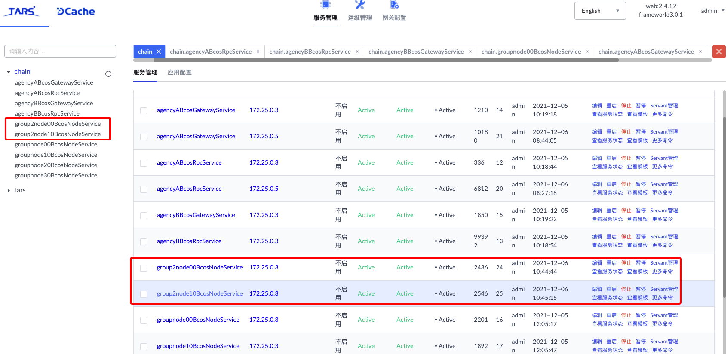
Task: Expand the tars tree node
Action: pyautogui.click(x=9, y=190)
